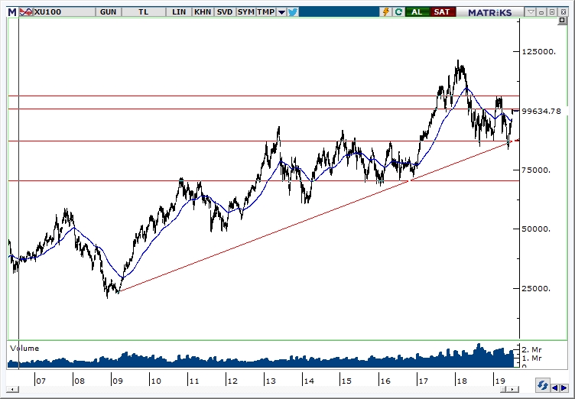Click the 16 year label on time axis
This screenshot has width=575, height=399.
coord(385,381)
